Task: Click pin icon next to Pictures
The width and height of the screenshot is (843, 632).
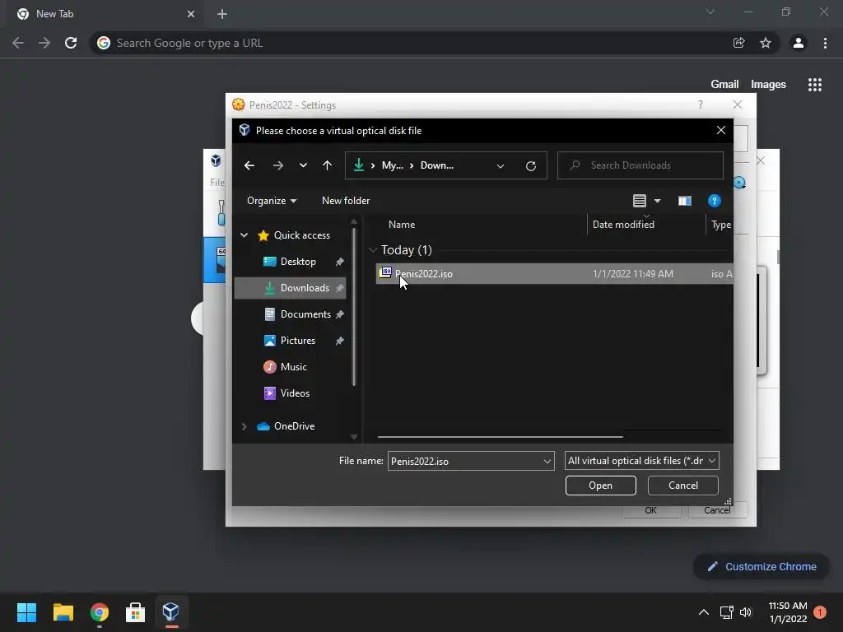Action: [340, 341]
